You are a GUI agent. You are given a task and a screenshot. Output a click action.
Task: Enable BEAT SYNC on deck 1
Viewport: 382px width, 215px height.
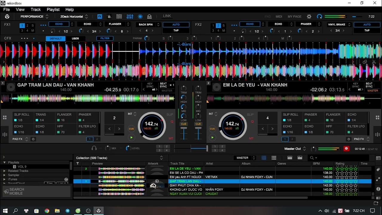click(163, 85)
